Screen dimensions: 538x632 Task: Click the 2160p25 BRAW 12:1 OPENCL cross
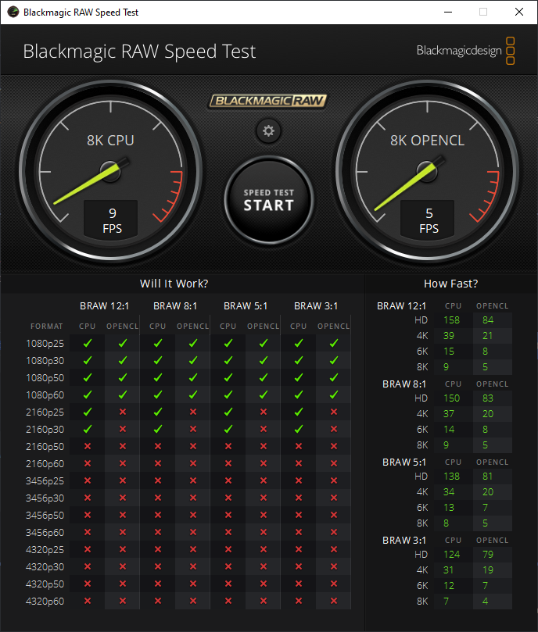(x=123, y=412)
